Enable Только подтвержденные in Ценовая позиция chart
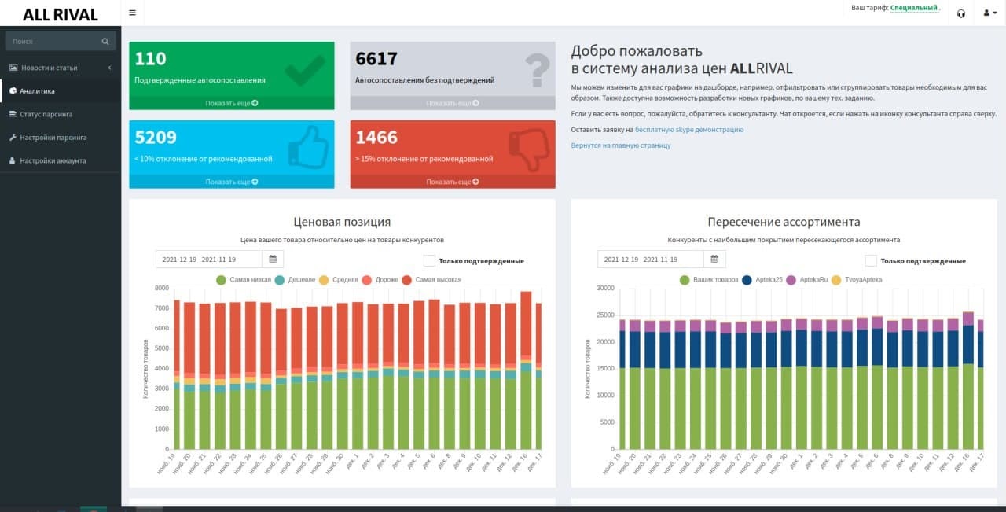Image resolution: width=1006 pixels, height=512 pixels. tap(429, 260)
